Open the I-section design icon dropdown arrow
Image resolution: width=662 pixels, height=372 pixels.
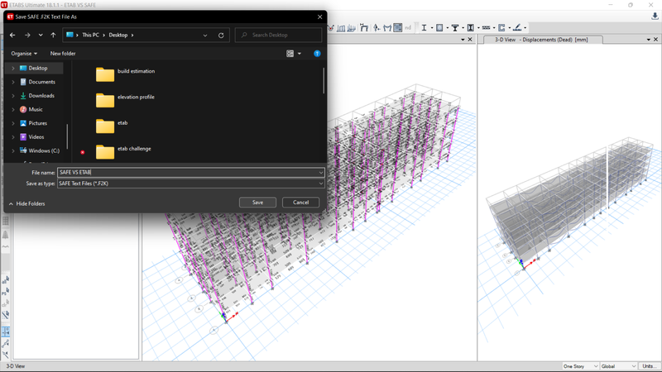(x=432, y=28)
